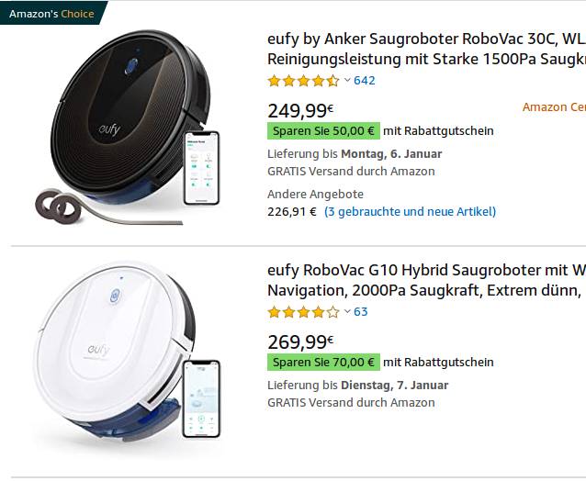Open the 63 customer reviews link
Viewport: 586px width, 481px height.
(x=361, y=312)
